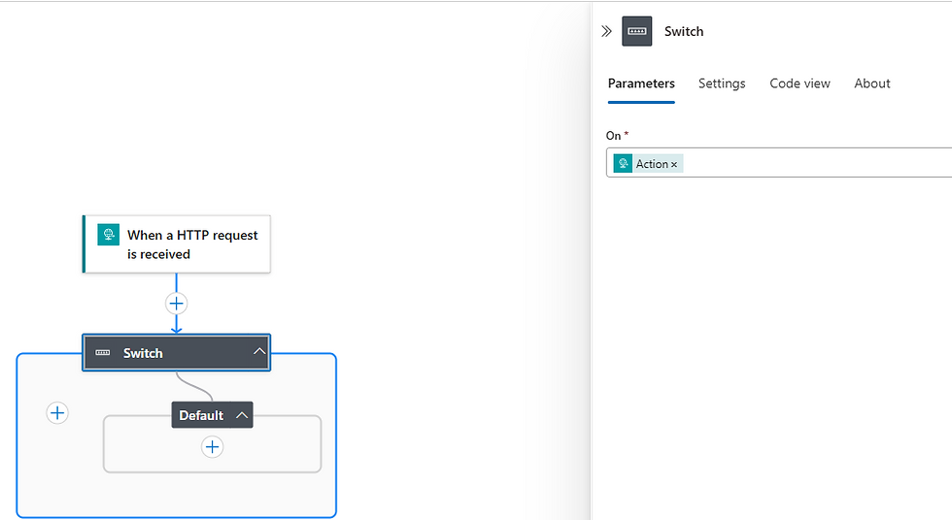Select the Switch action node
The width and height of the screenshot is (952, 520).
tap(176, 353)
